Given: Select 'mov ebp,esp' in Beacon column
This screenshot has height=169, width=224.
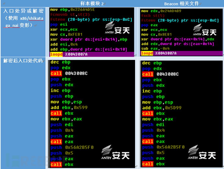Looking at the screenshot, I should (157, 102).
